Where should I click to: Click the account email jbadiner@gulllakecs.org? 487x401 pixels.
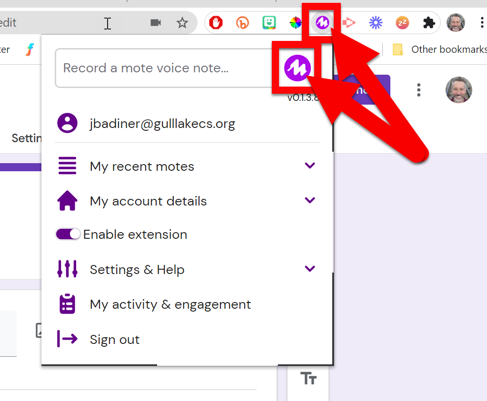pyautogui.click(x=162, y=124)
